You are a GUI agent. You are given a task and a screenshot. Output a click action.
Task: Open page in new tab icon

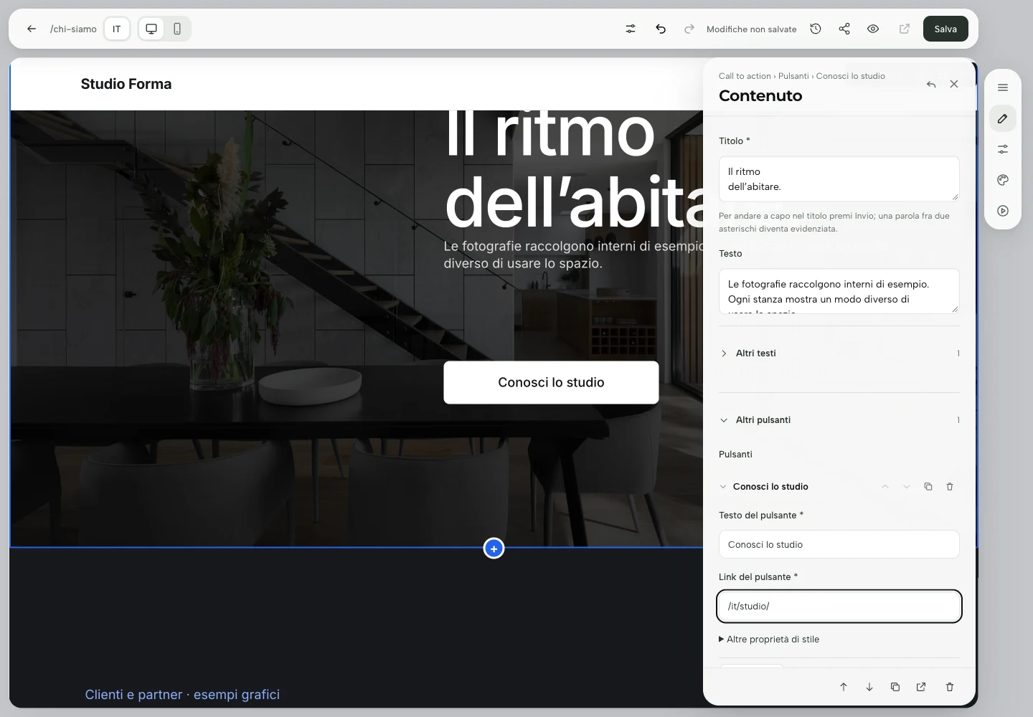pos(905,29)
